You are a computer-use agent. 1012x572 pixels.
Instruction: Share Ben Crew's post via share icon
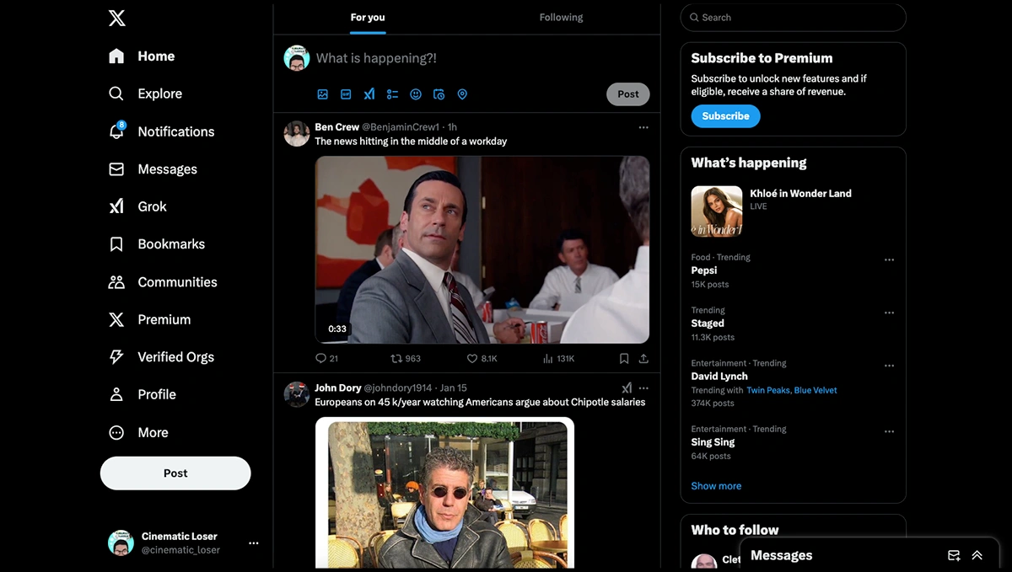click(643, 358)
